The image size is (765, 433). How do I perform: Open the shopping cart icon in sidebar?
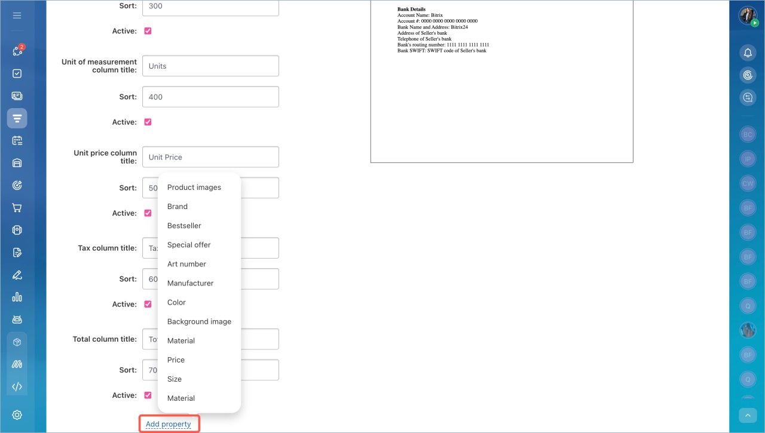(17, 208)
